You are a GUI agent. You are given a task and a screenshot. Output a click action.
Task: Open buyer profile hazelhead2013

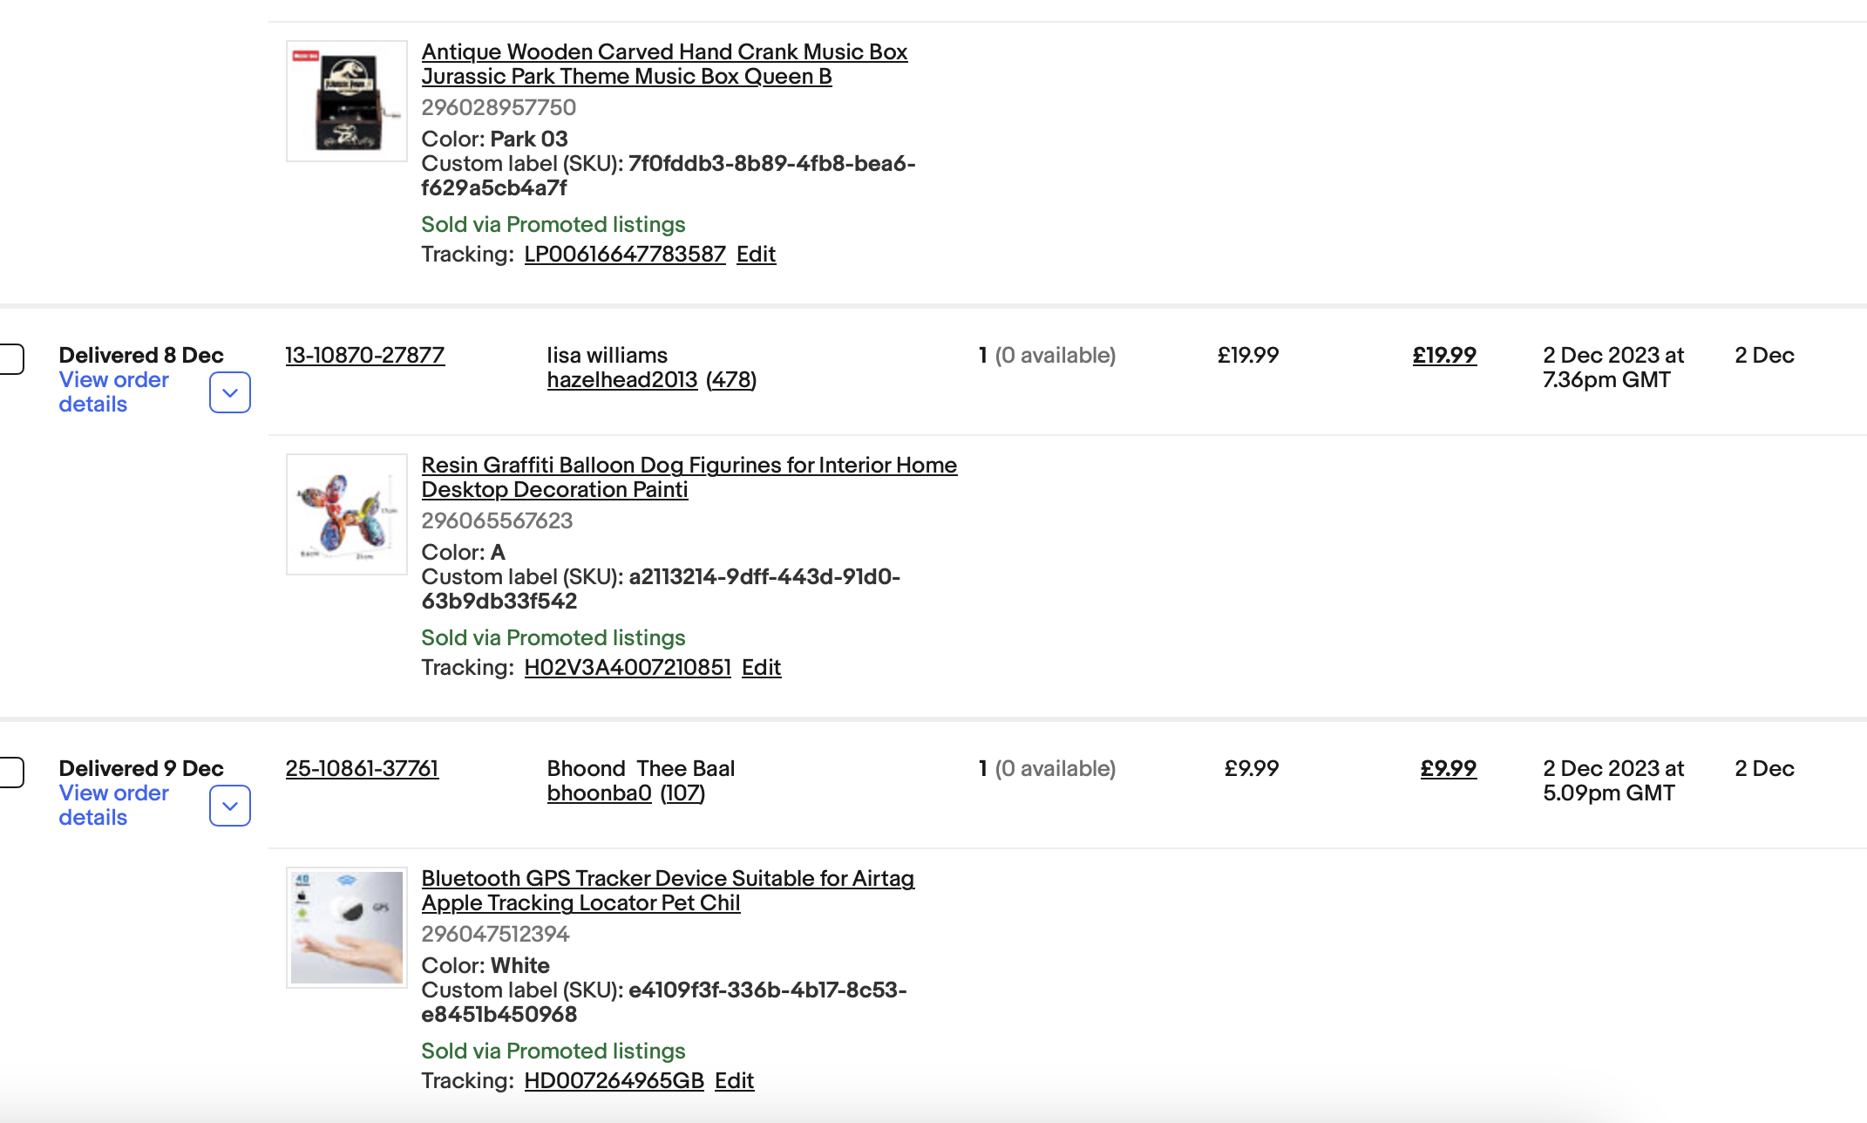point(622,380)
